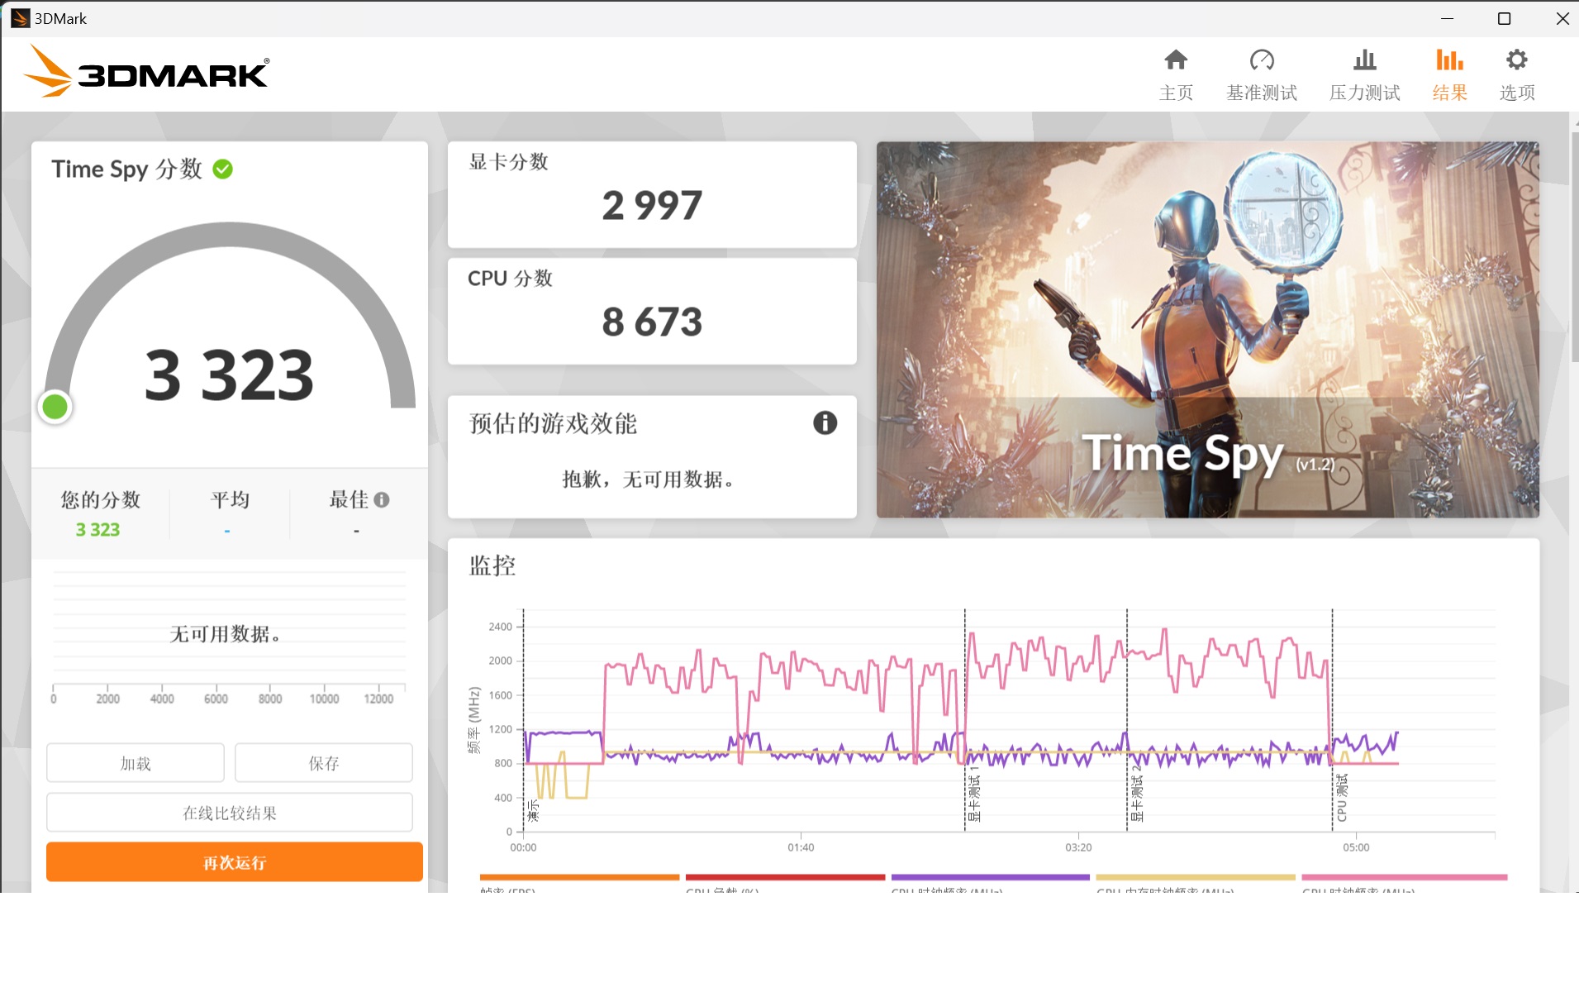Click the big 3 323 Time Spy score
This screenshot has height=997, width=1579.
(229, 375)
